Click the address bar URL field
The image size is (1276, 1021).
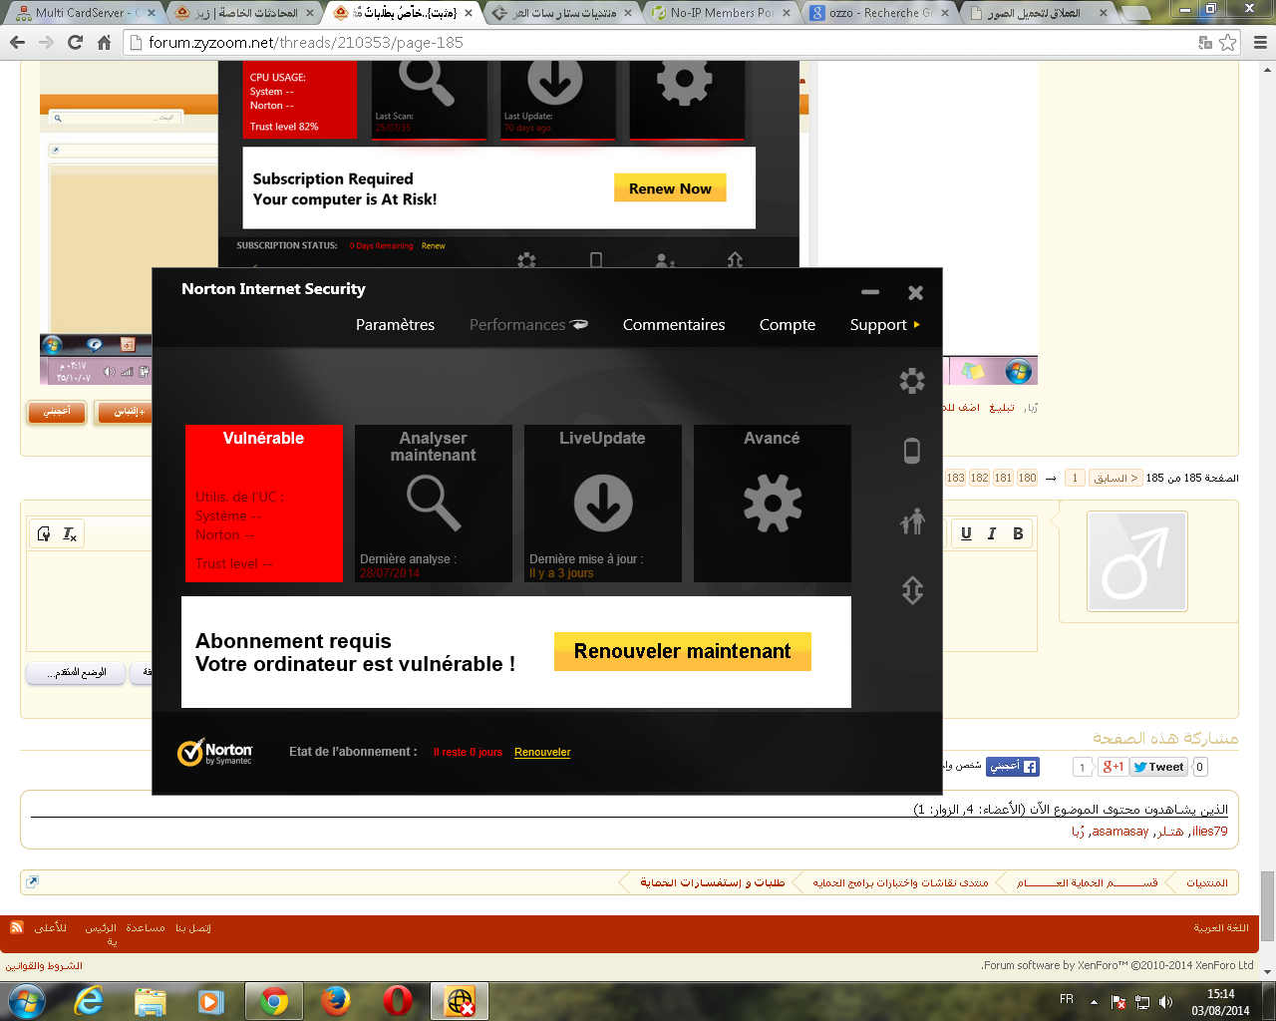(658, 43)
